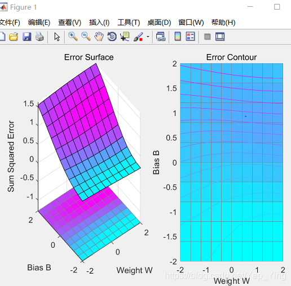This screenshot has height=286, width=291.
Task: Click the Link Plot icon
Action: pyautogui.click(x=161, y=37)
